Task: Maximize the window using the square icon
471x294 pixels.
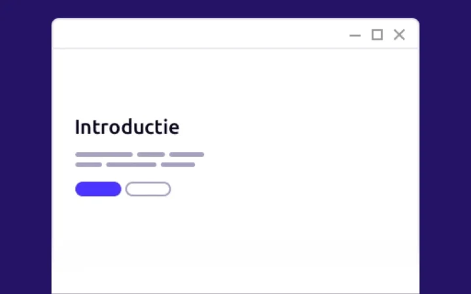Action: [377, 35]
